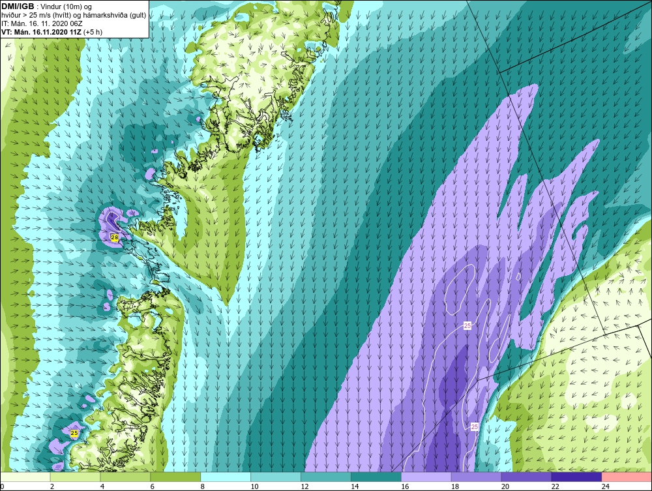Click the legend label 24
The image size is (652, 491).
point(606,486)
